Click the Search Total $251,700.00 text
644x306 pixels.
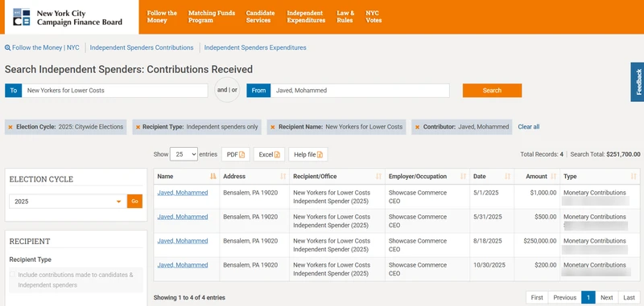tap(605, 154)
